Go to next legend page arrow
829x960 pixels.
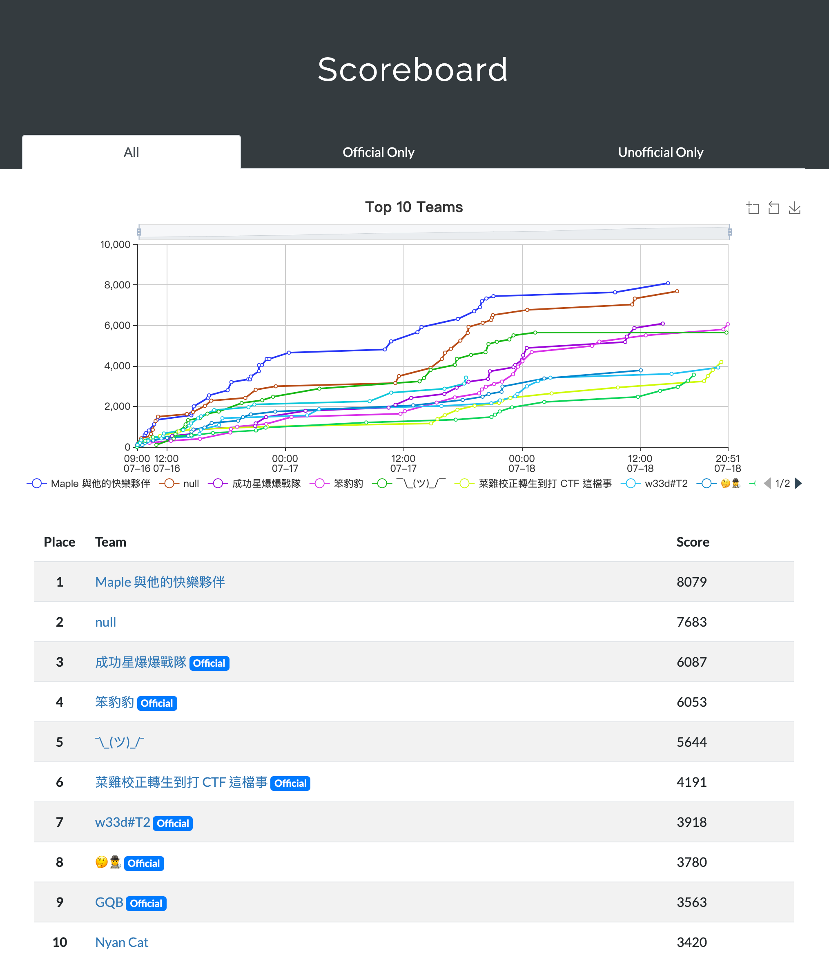798,483
